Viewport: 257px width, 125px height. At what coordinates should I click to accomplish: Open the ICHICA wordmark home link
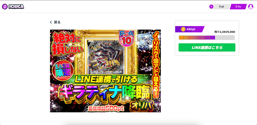coord(16,6)
